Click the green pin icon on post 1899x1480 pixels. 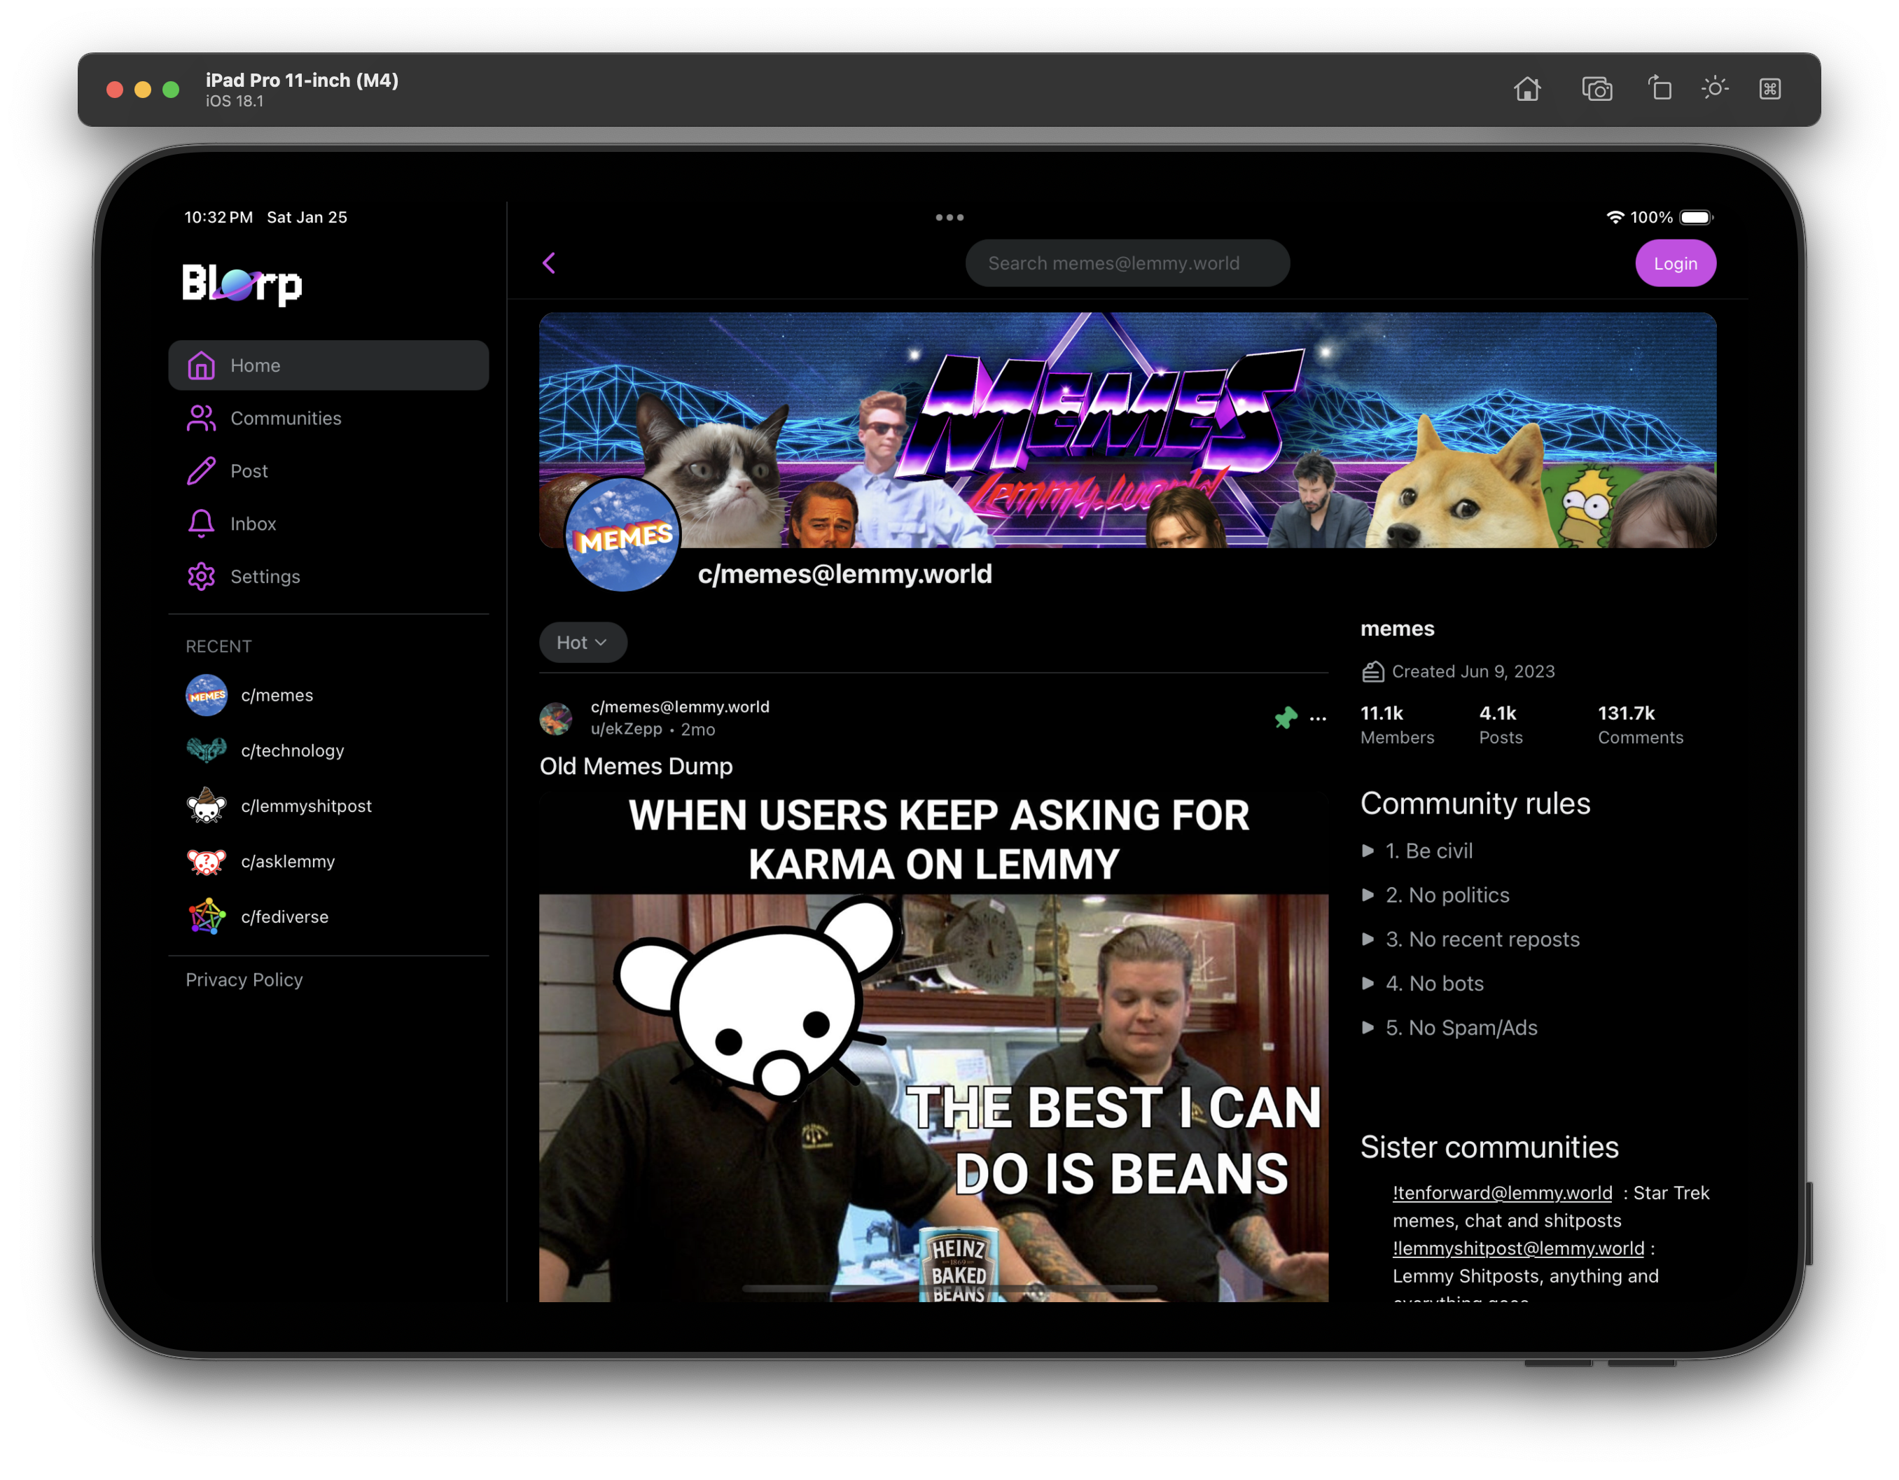(x=1285, y=718)
